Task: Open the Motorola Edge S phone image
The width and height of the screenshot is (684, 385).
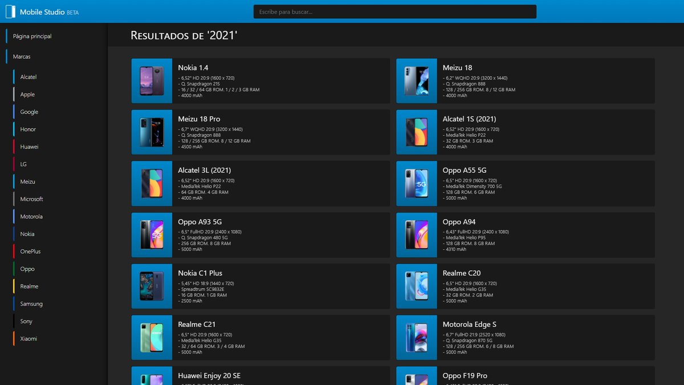Action: [417, 338]
